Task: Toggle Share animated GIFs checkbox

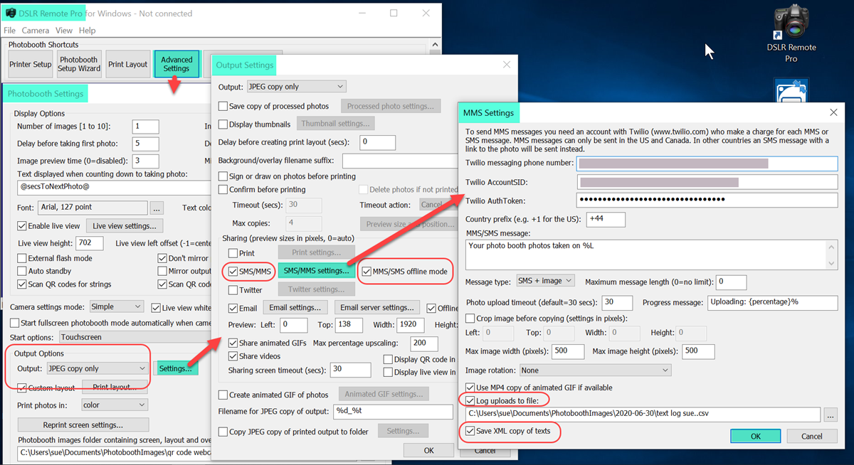Action: coord(233,343)
